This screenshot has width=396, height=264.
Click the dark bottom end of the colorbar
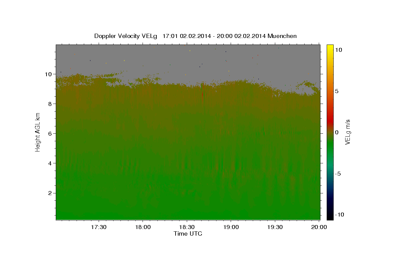point(330,217)
